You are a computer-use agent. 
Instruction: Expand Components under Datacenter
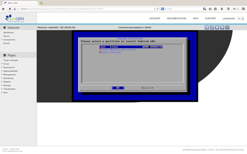coord(9,40)
